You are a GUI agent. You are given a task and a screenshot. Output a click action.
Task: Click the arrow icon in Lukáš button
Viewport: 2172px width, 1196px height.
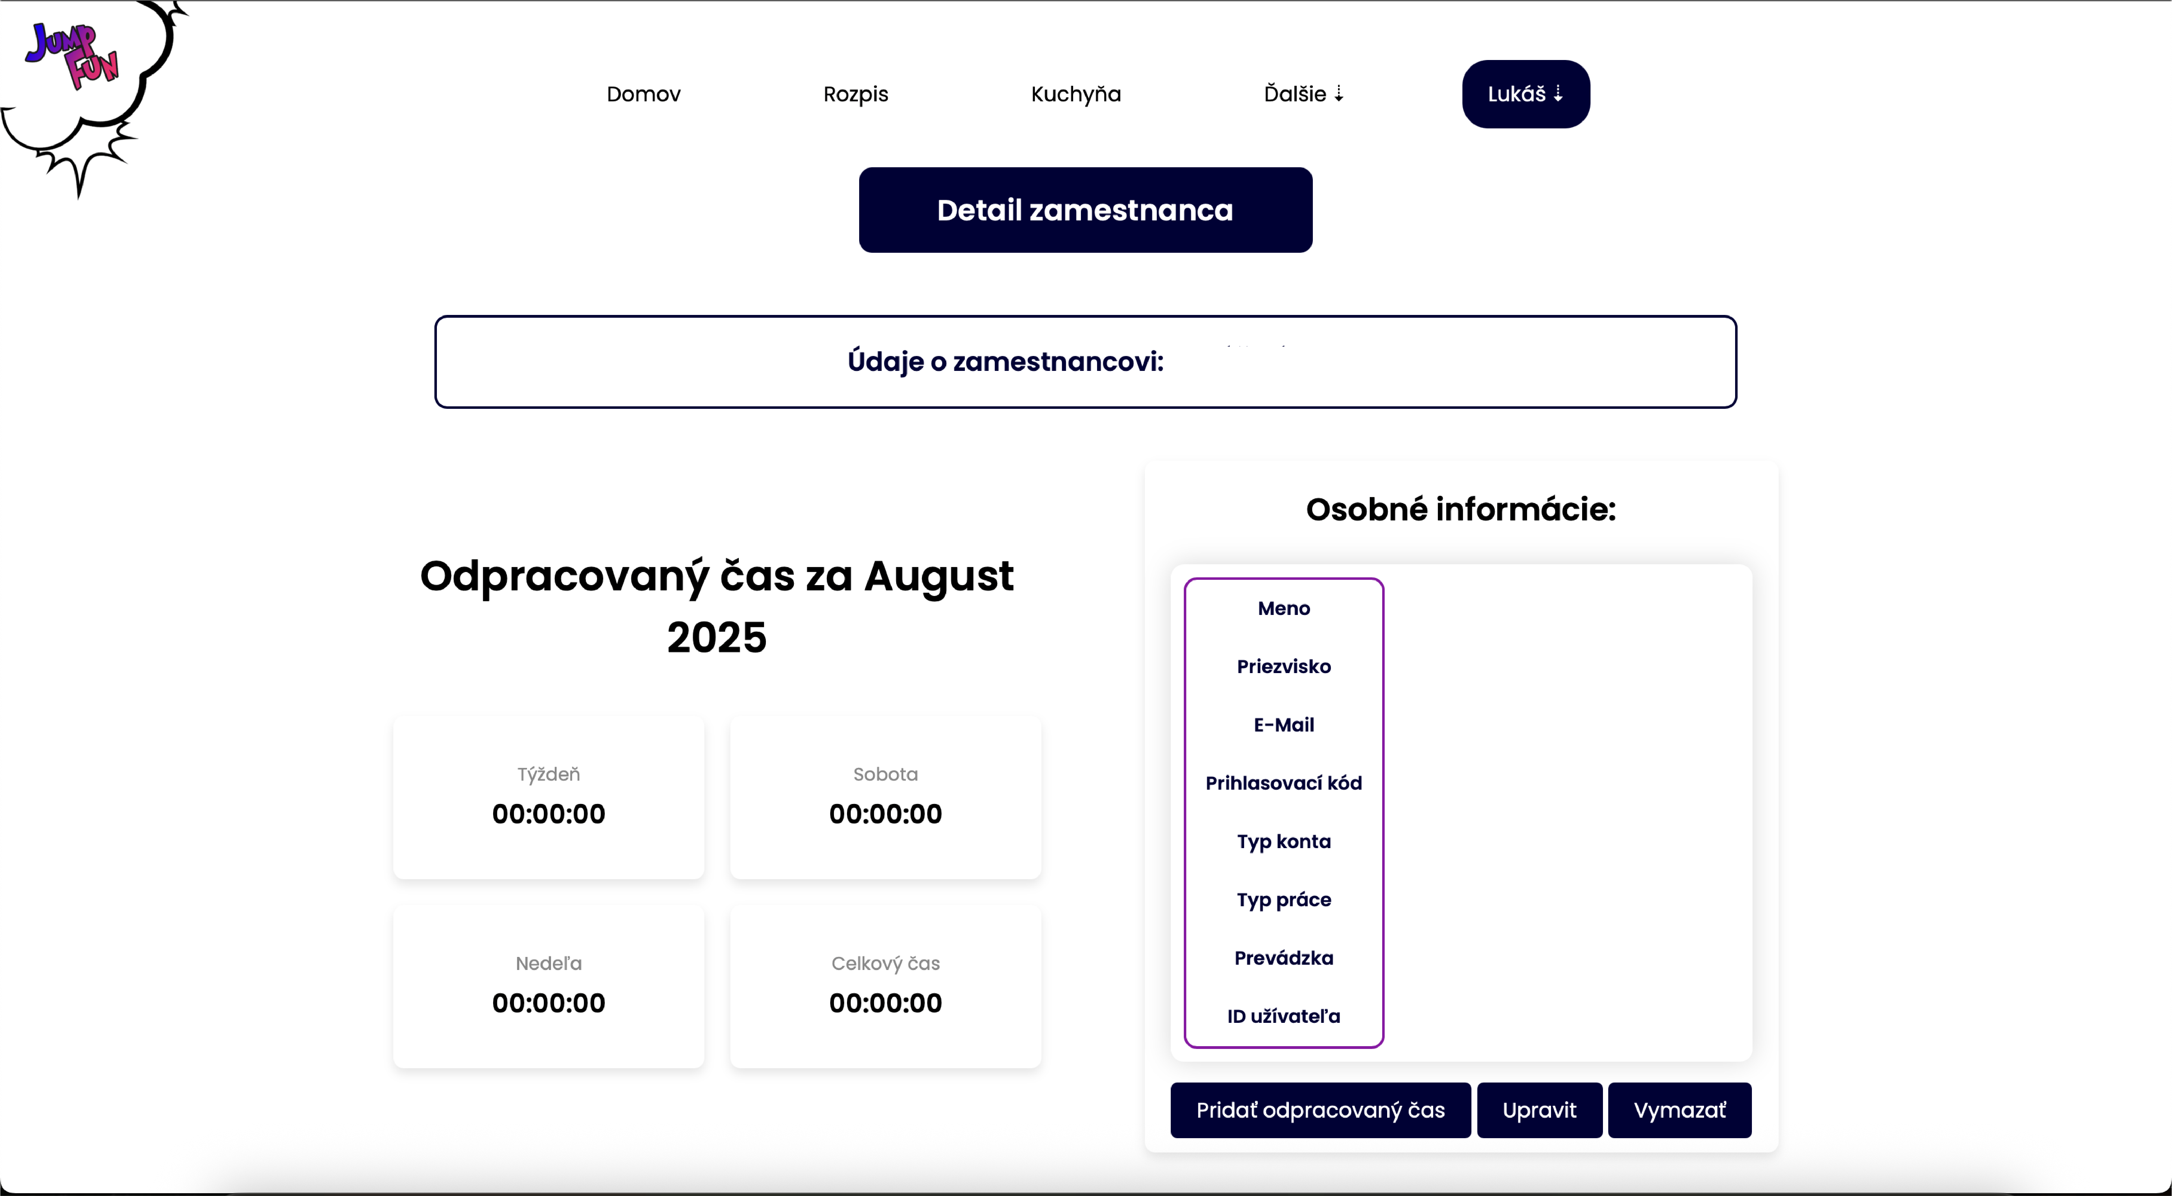pyautogui.click(x=1558, y=94)
